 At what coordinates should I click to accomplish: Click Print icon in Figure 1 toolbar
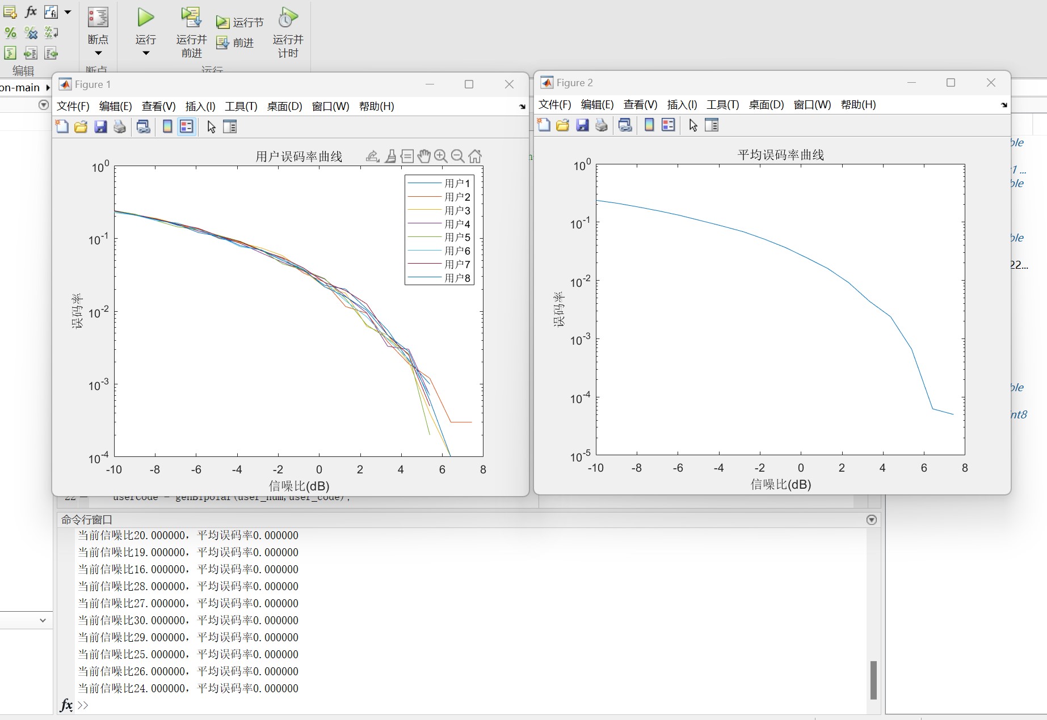point(119,126)
